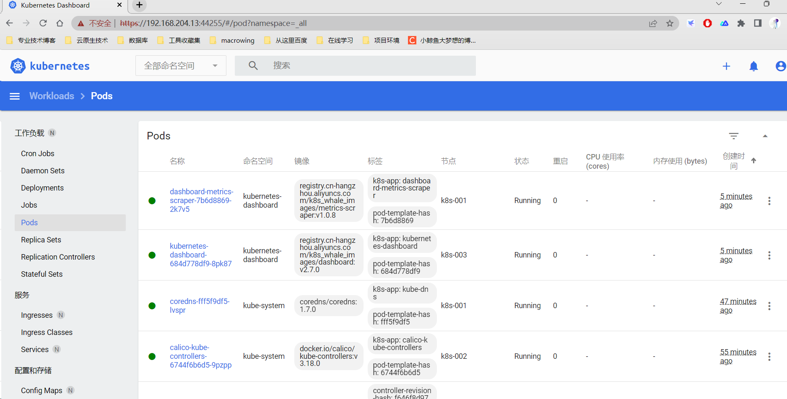The width and height of the screenshot is (787, 399).
Task: Click the plus create resource icon
Action: point(726,66)
